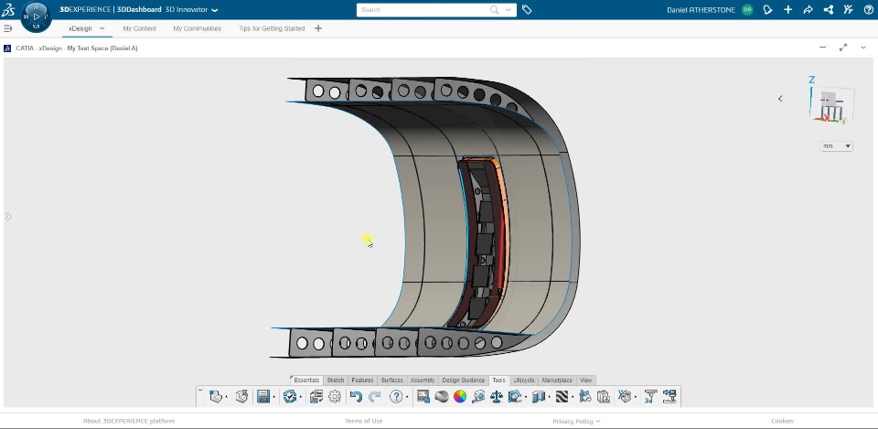Click the interference check icon
Screen dimensions: 878x429
(x=585, y=396)
